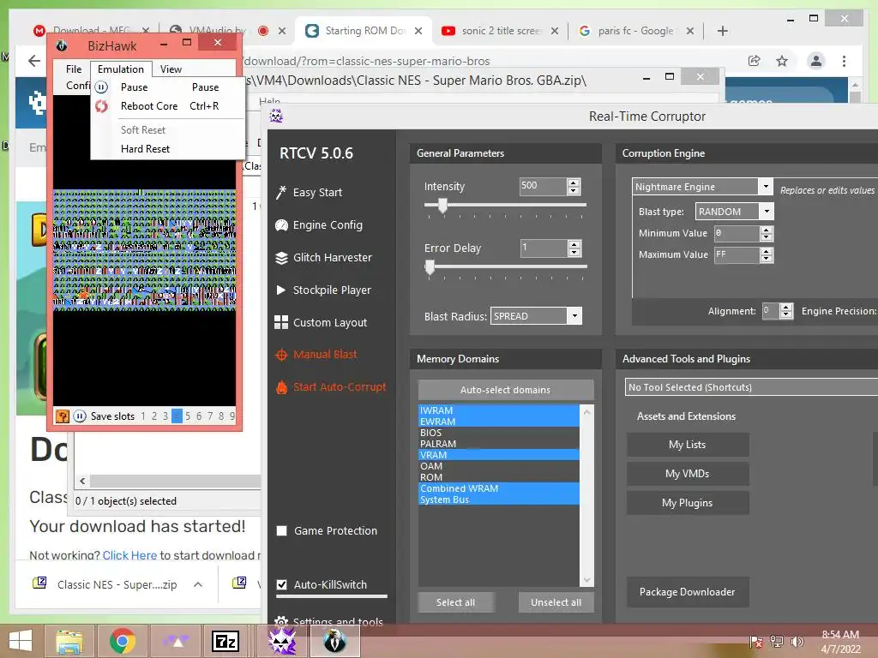Open the File menu in BizHawk
878x658 pixels.
point(74,69)
